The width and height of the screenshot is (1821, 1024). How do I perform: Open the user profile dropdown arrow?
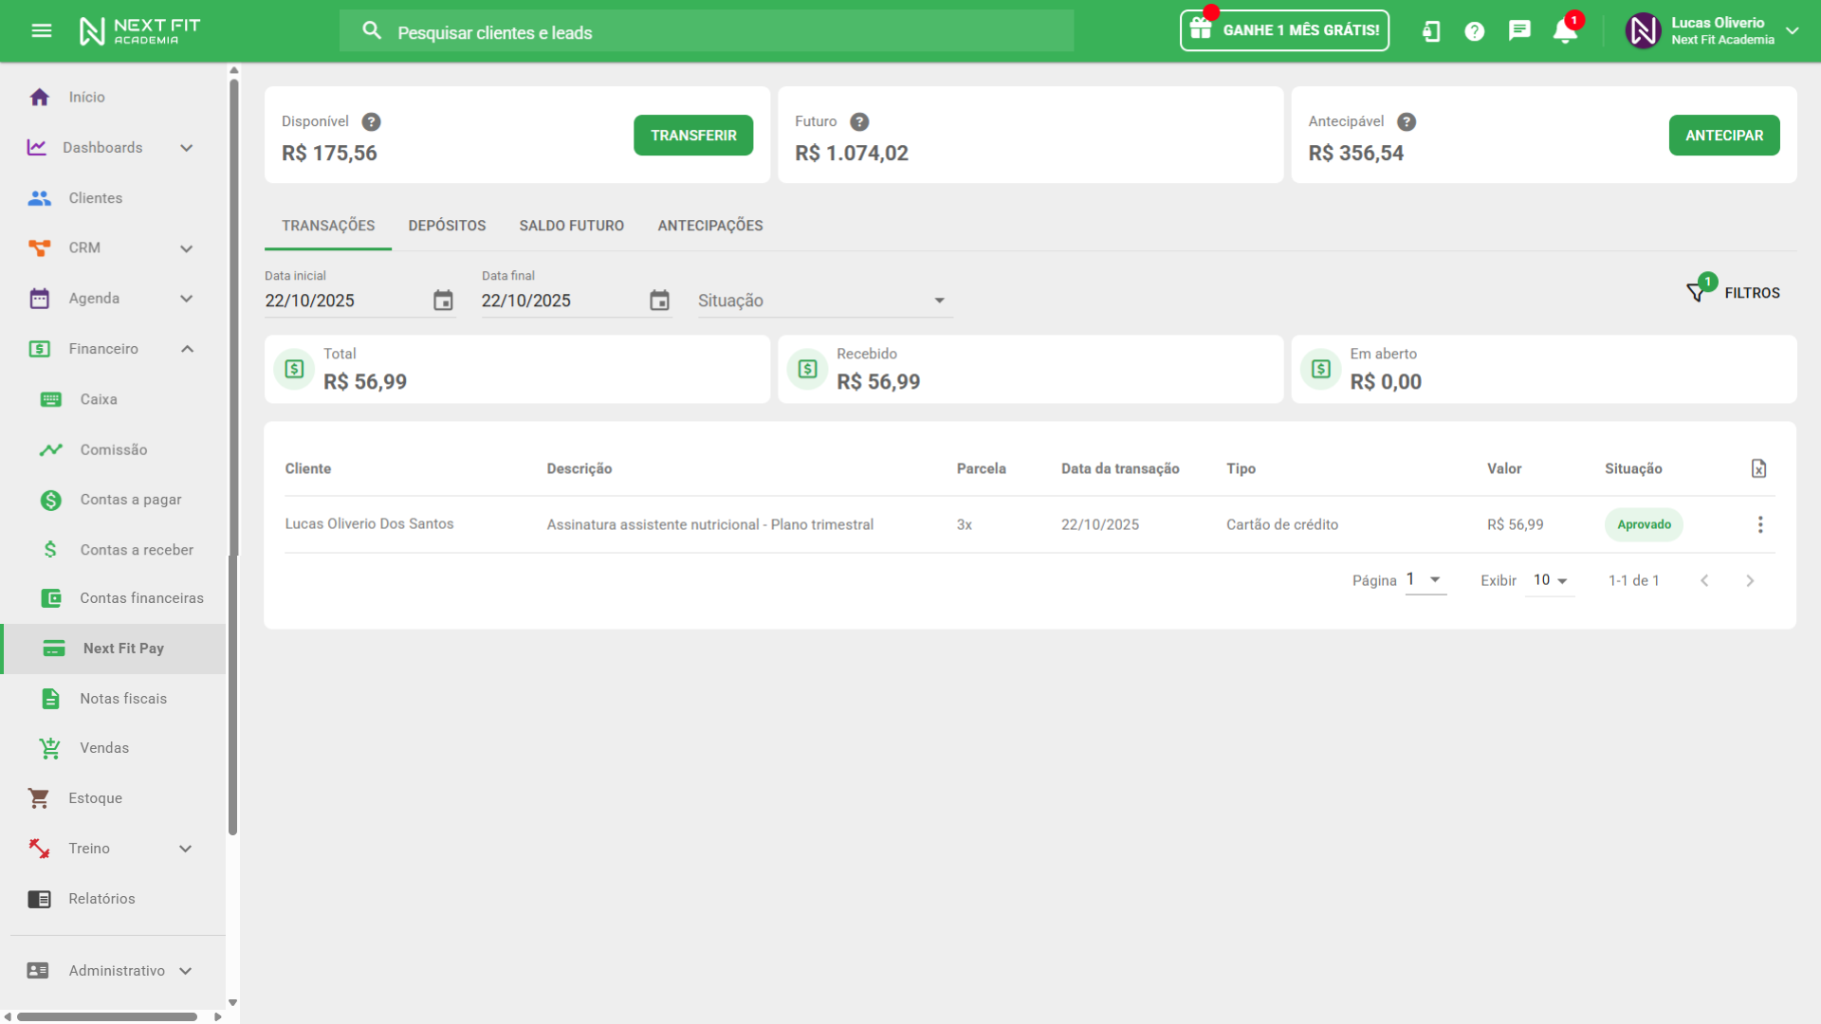click(1792, 31)
